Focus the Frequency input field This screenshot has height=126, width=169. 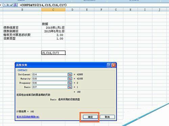[50, 83]
